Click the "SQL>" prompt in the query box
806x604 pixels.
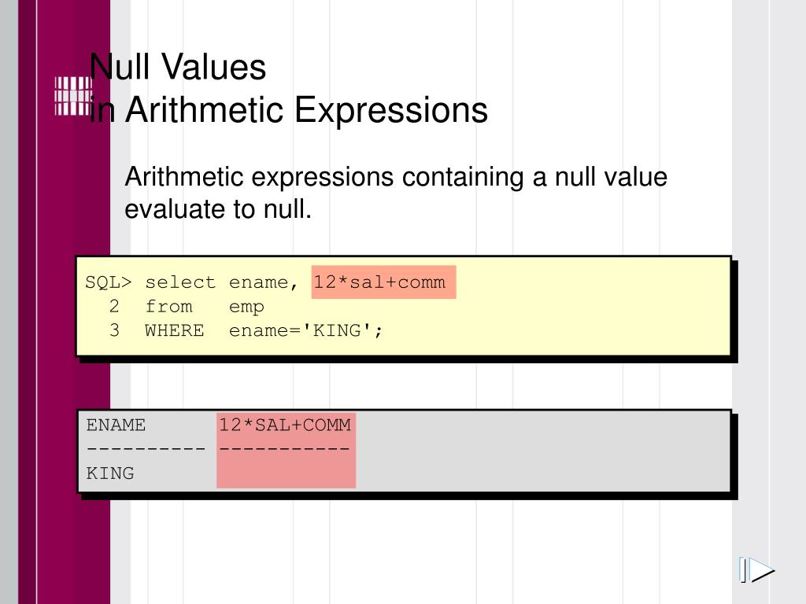[109, 282]
